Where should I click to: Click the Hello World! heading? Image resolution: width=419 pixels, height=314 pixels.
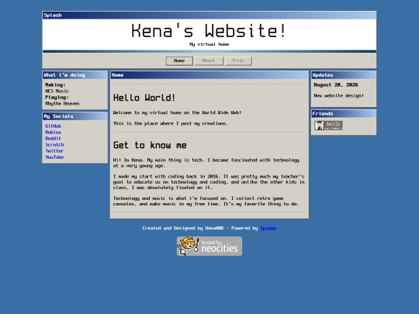(x=144, y=98)
